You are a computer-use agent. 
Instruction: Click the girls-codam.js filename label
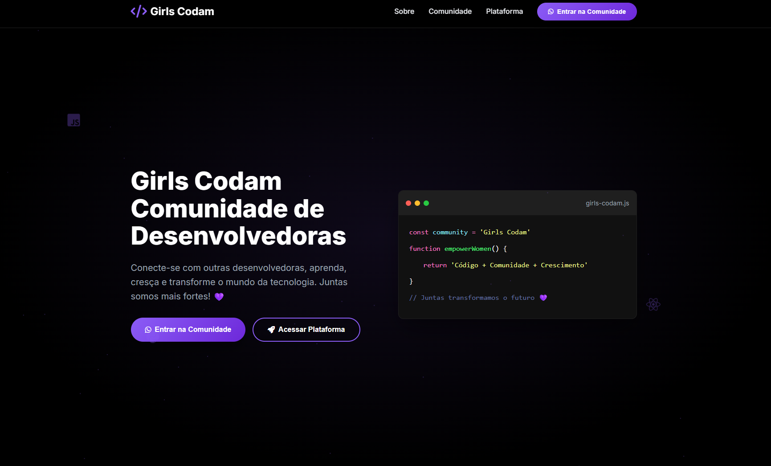(x=607, y=203)
